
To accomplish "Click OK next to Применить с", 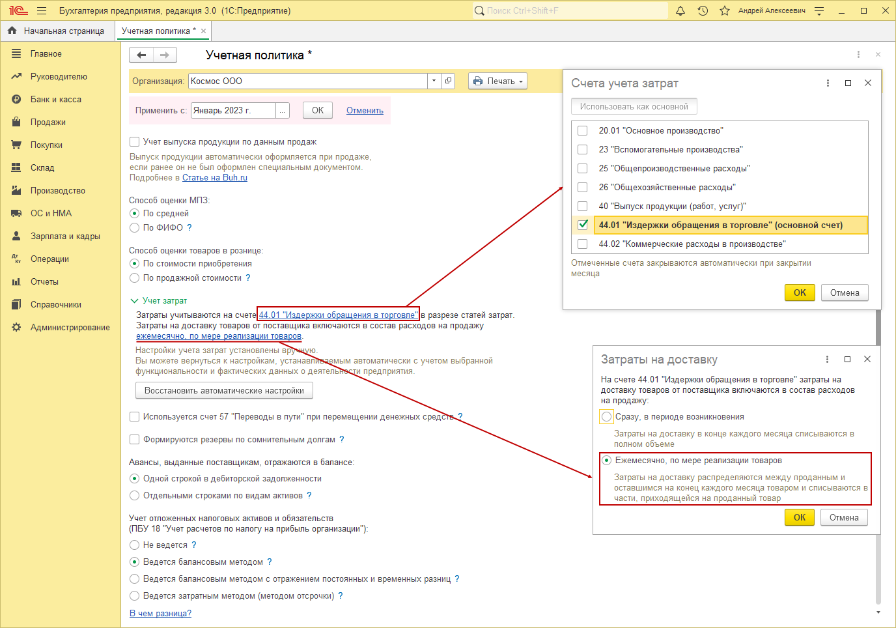I will 318,110.
